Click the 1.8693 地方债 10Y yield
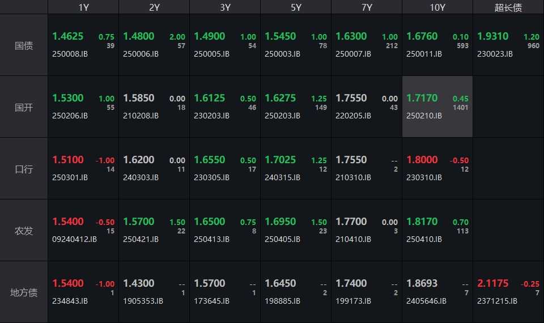The width and height of the screenshot is (544, 323). pyautogui.click(x=422, y=283)
